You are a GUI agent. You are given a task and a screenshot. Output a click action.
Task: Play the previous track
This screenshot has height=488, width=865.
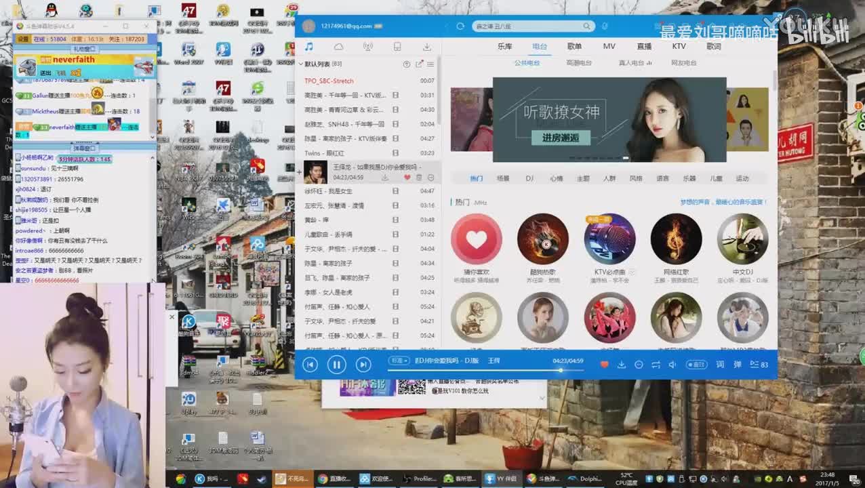coord(310,365)
